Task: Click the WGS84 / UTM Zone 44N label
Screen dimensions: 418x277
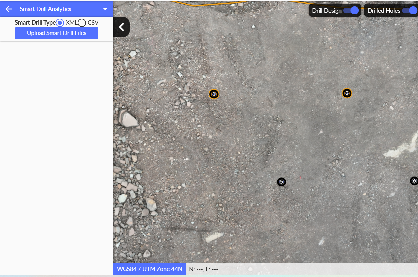Action: [x=150, y=269]
